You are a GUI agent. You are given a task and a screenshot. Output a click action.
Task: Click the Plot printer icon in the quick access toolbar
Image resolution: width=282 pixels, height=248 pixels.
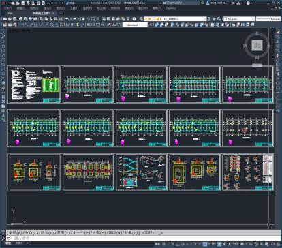[x=43, y=3]
